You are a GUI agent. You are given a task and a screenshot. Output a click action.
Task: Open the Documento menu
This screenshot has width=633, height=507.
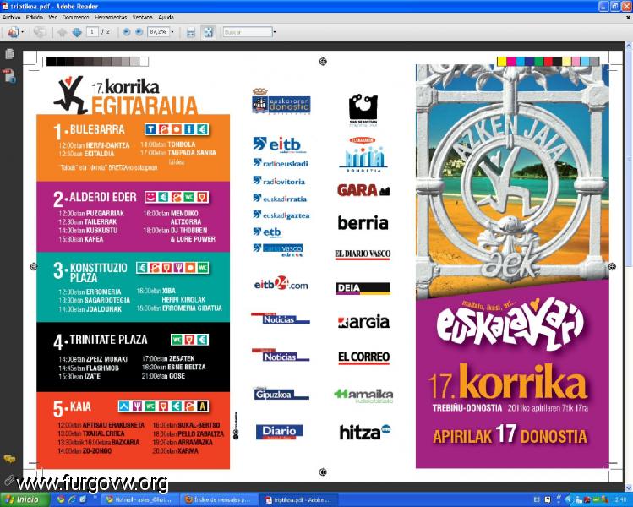[x=75, y=18]
